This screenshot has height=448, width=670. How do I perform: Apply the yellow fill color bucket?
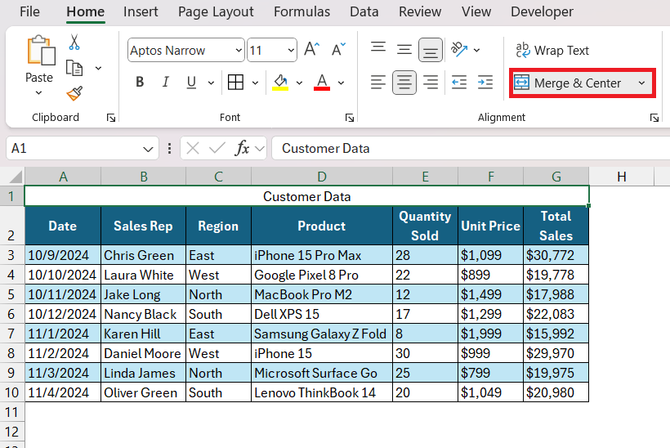click(x=280, y=82)
